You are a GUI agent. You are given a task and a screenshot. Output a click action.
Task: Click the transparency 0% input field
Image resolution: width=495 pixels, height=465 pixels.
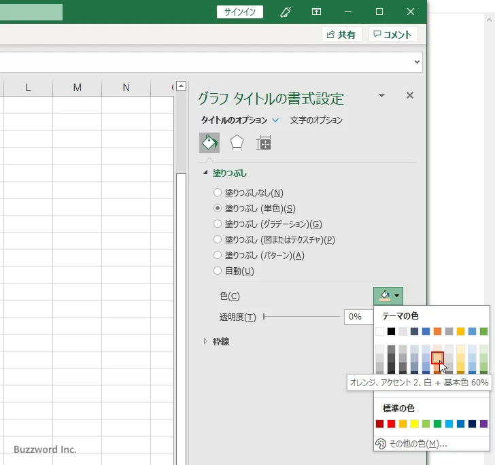[359, 317]
